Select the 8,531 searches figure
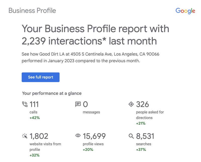 (x=145, y=136)
